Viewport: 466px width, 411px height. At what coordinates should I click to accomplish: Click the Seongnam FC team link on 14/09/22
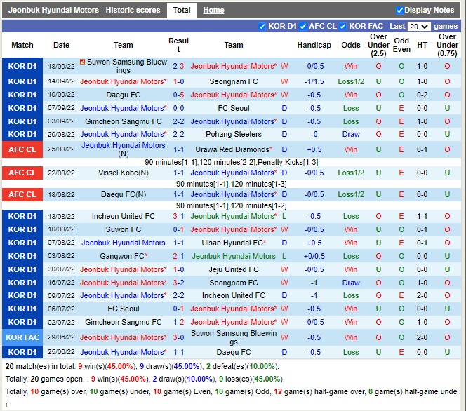(234, 81)
